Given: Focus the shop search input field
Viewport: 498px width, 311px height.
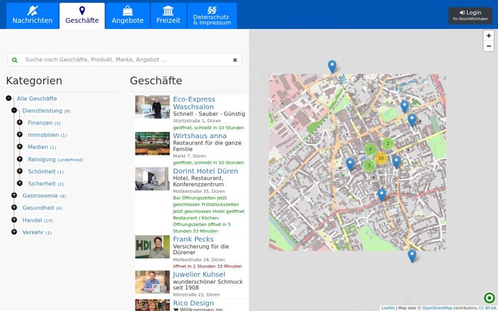Looking at the screenshot, I should click(x=127, y=60).
